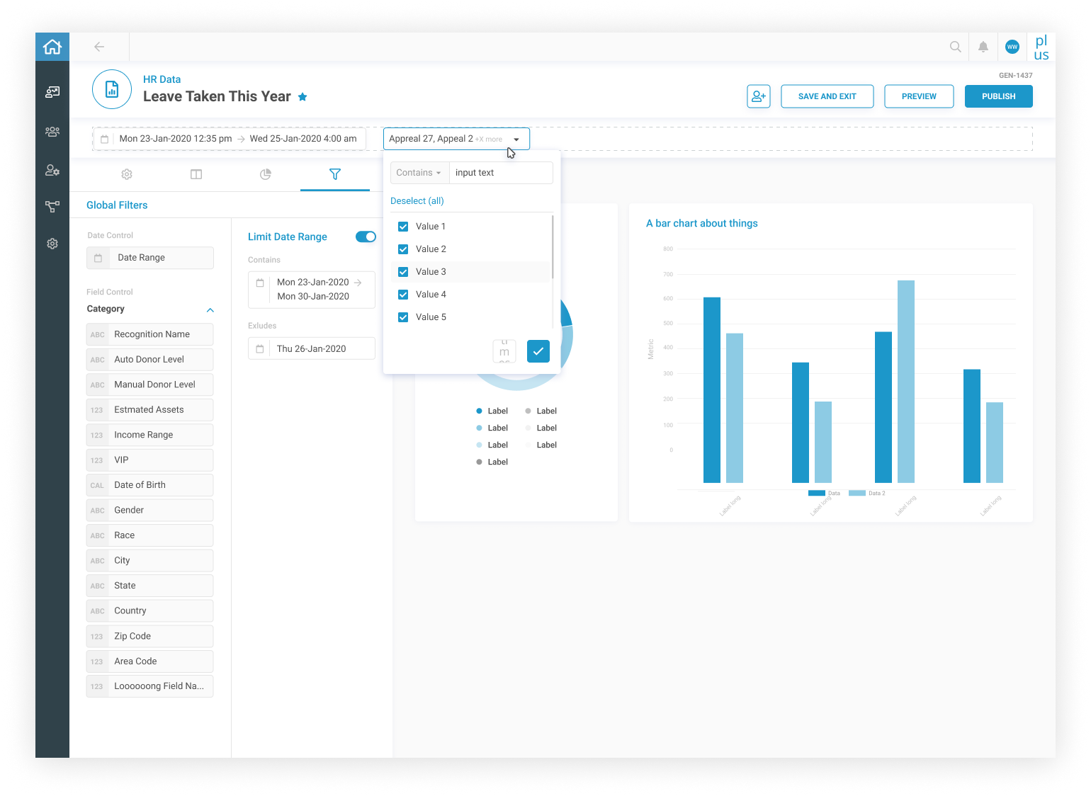Open the team group icon in sidebar
The width and height of the screenshot is (1091, 796).
[x=52, y=132]
